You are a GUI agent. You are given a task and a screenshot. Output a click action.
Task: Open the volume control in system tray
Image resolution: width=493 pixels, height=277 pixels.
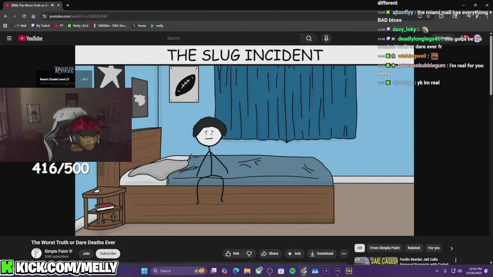459,271
